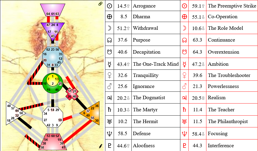
Task: Click the black Moon symbol beside Withdrawal
Action: tap(109, 28)
